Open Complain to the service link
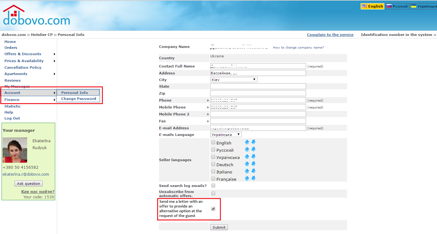The height and width of the screenshot is (234, 437). [x=330, y=35]
